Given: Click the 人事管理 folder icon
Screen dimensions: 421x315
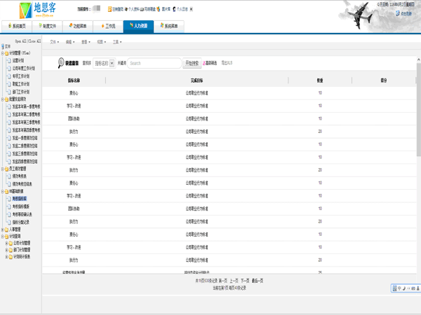Looking at the screenshot, I should point(6,230).
